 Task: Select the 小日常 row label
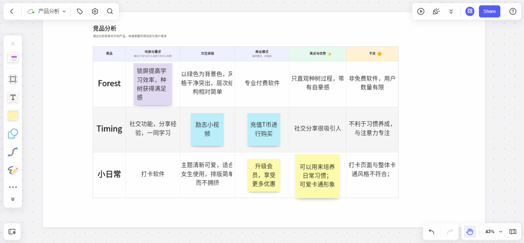coord(109,174)
